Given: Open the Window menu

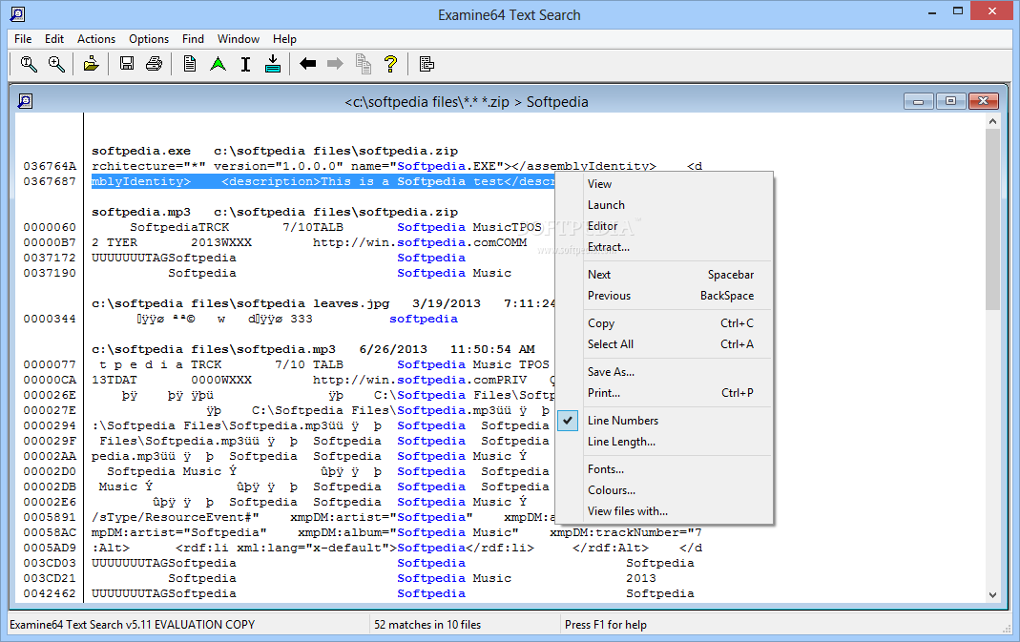Looking at the screenshot, I should click(239, 39).
